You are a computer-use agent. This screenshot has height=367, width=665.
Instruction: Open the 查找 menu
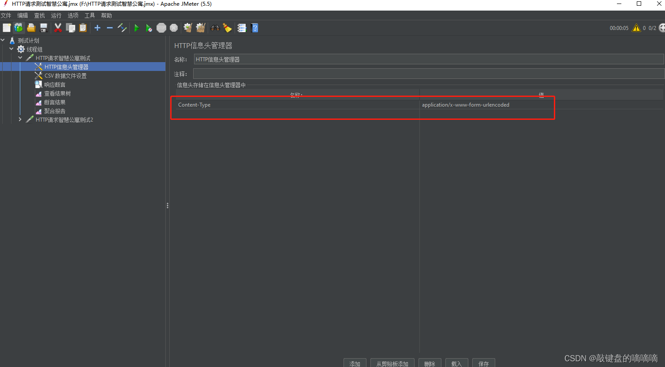[39, 15]
